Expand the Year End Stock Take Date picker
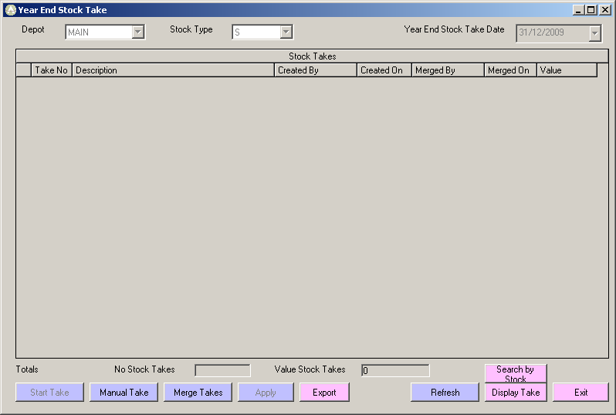This screenshot has height=415, width=616. click(595, 33)
